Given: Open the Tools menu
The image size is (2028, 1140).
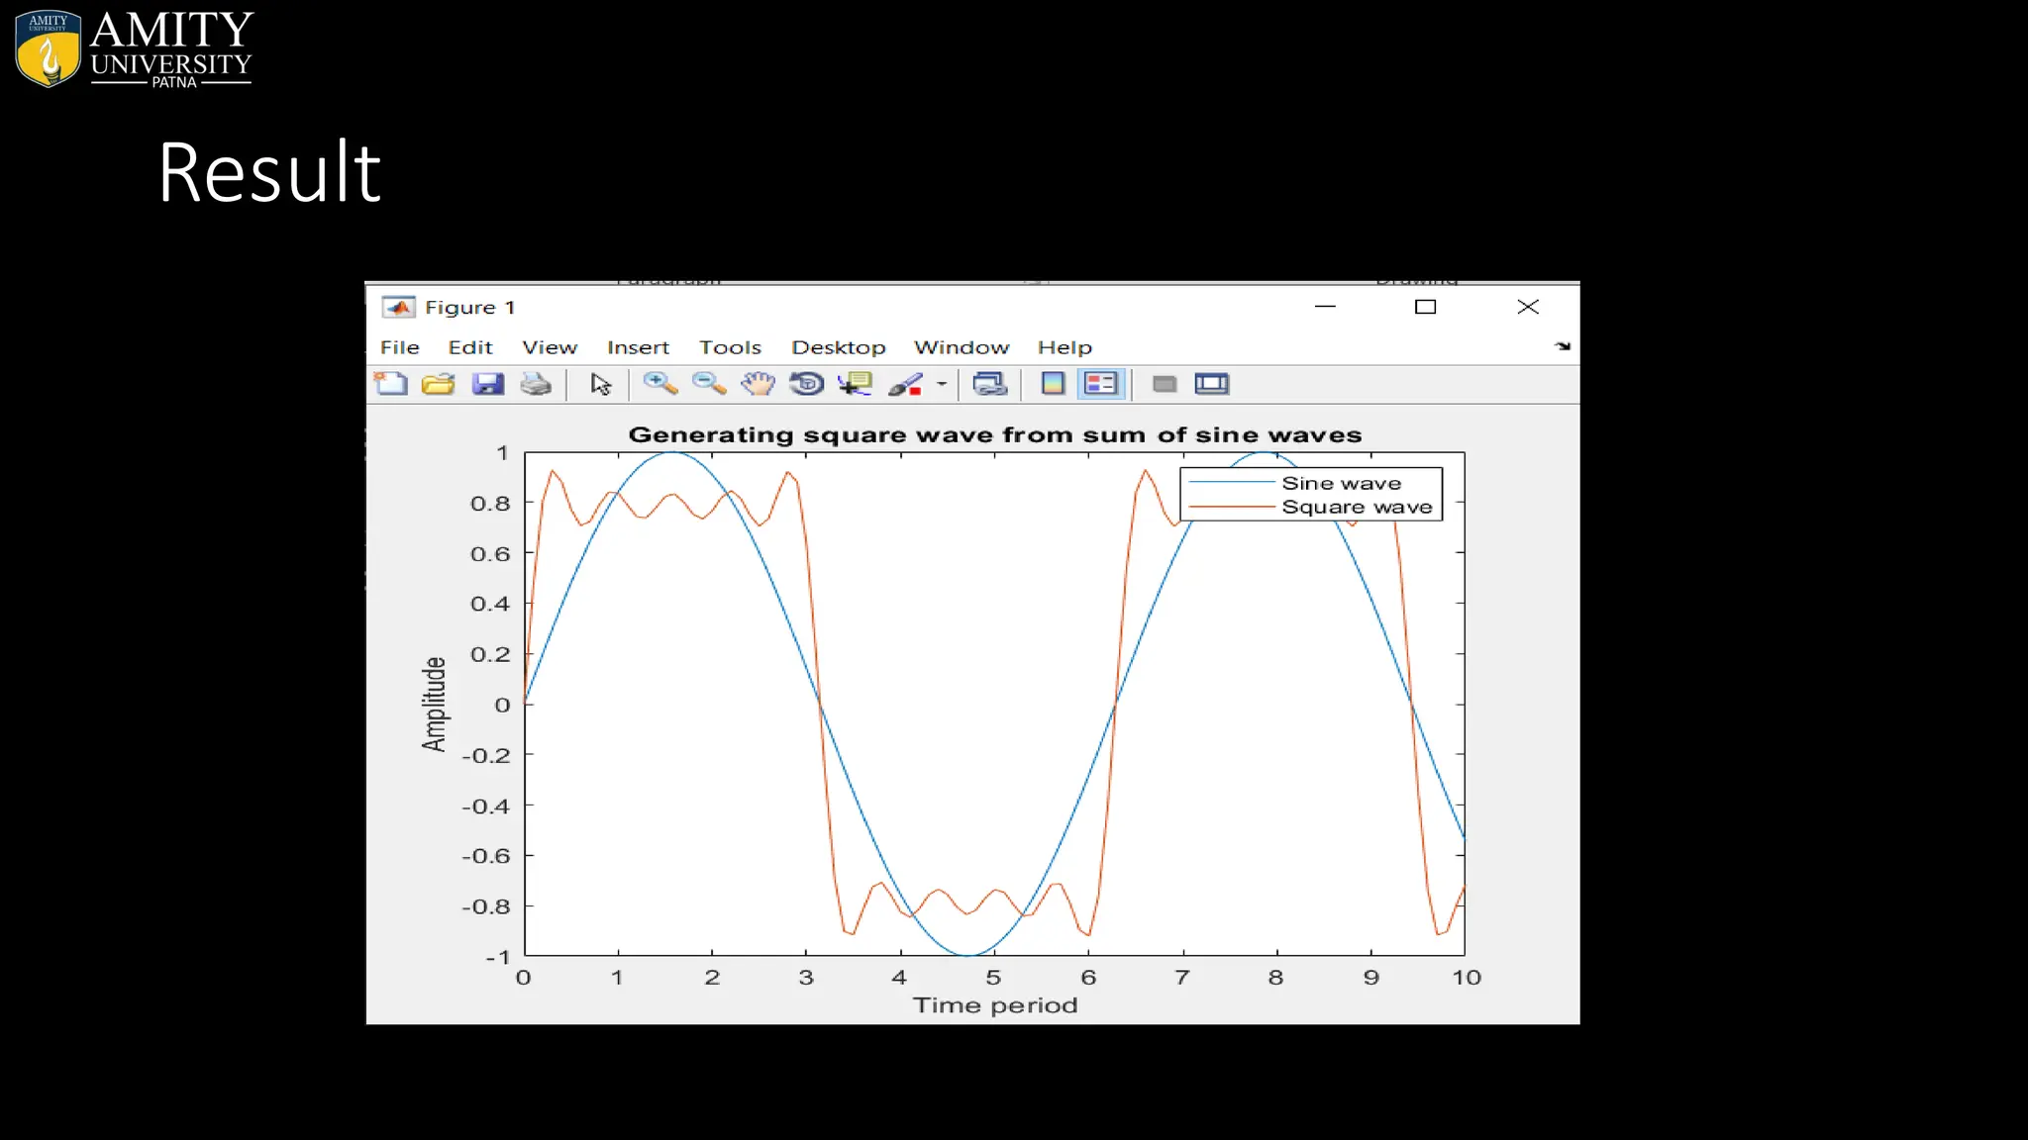Looking at the screenshot, I should coord(730,347).
